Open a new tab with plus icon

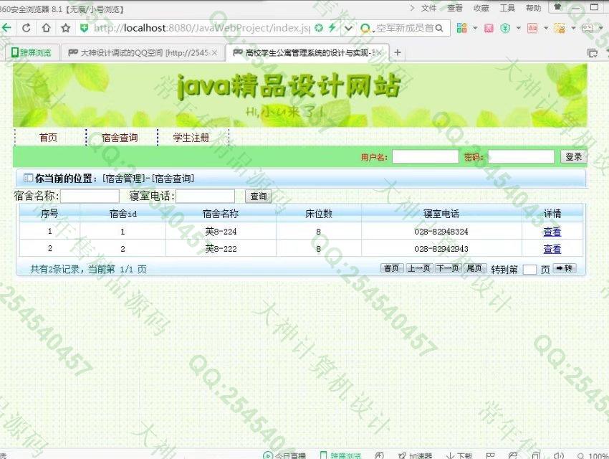point(398,53)
